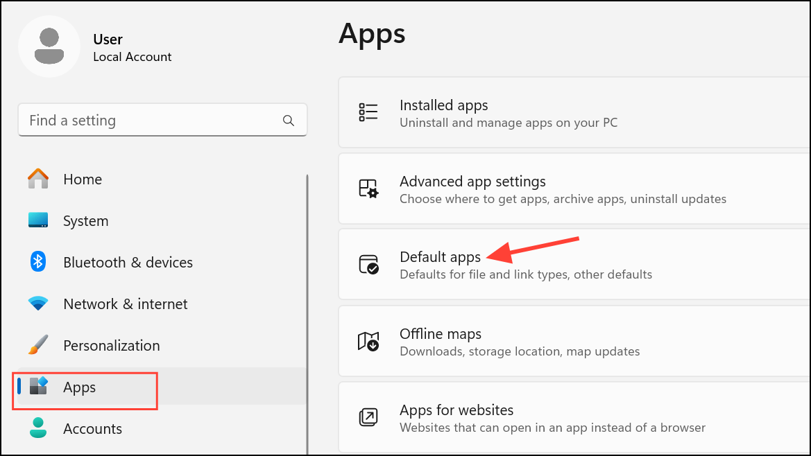The height and width of the screenshot is (456, 811).
Task: Click the Network Wi-Fi icon in sidebar
Action: tap(38, 304)
